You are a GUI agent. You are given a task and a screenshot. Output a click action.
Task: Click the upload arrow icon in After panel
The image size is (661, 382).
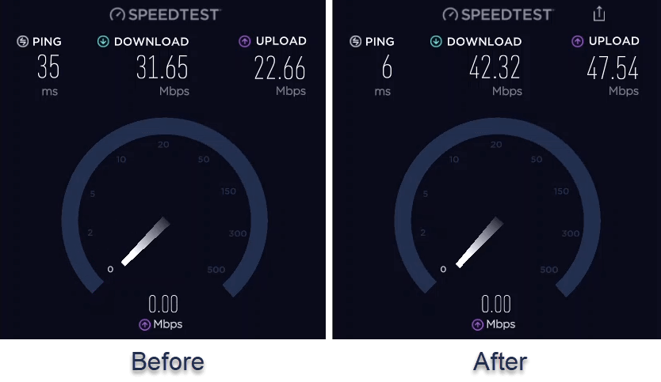point(578,41)
